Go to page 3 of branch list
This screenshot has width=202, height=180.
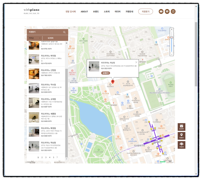(46, 157)
